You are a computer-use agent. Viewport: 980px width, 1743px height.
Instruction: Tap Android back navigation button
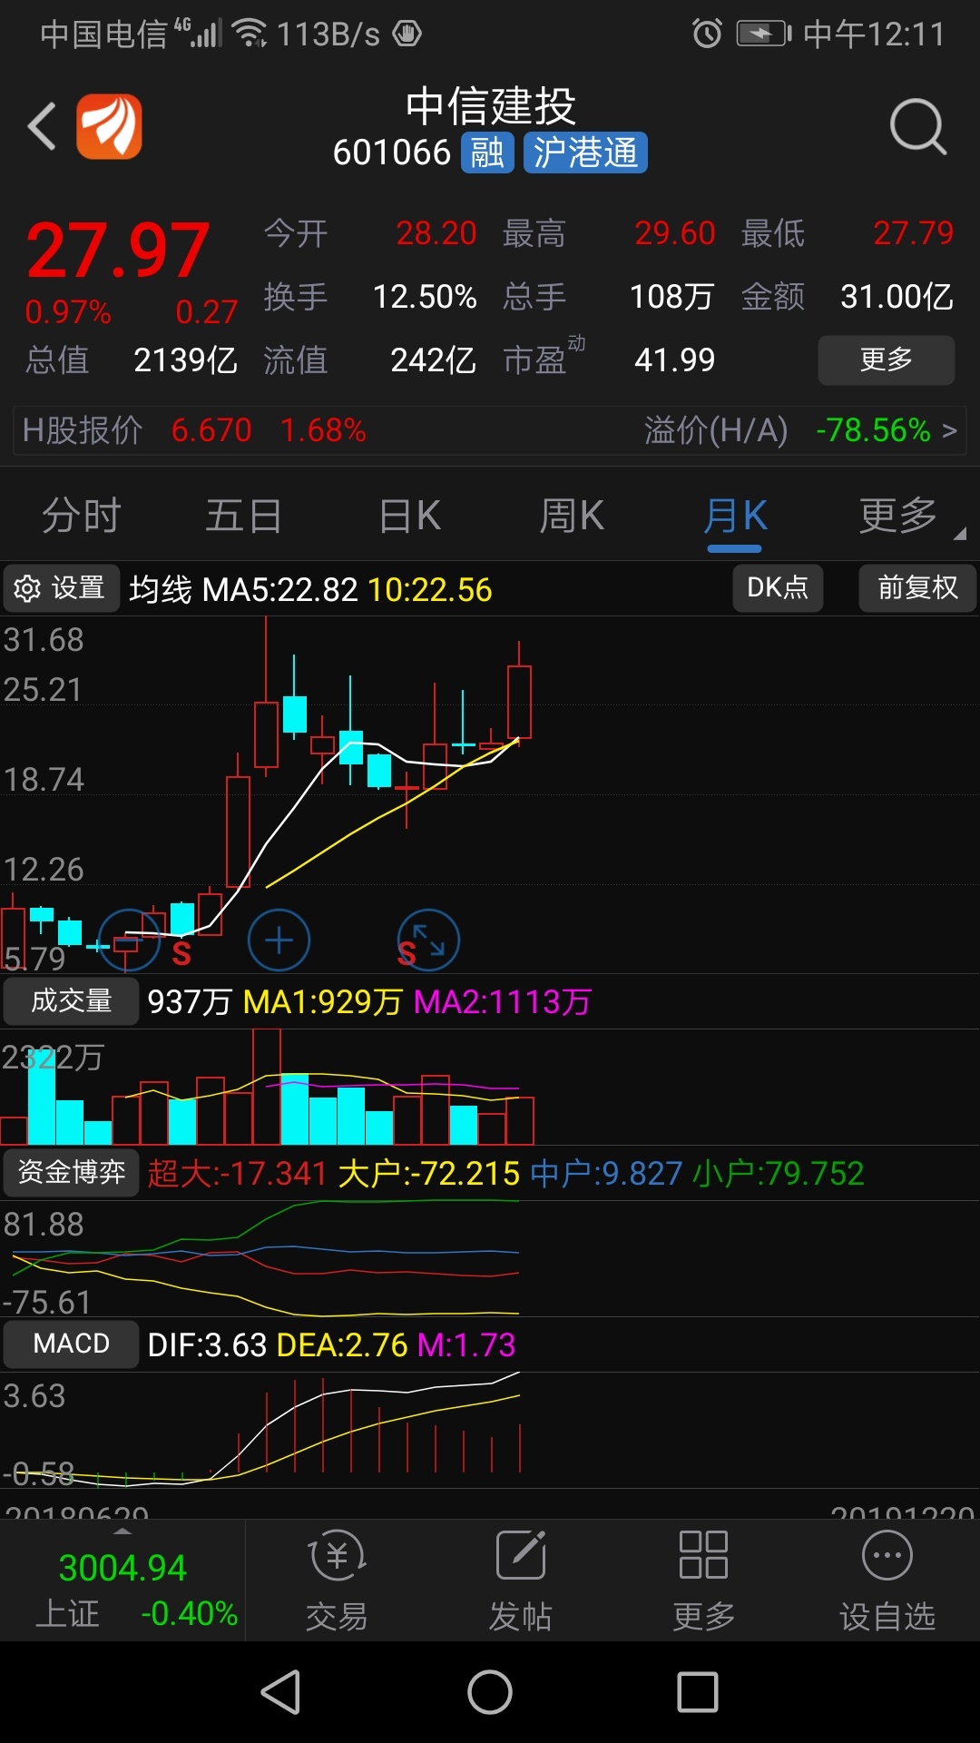280,1692
